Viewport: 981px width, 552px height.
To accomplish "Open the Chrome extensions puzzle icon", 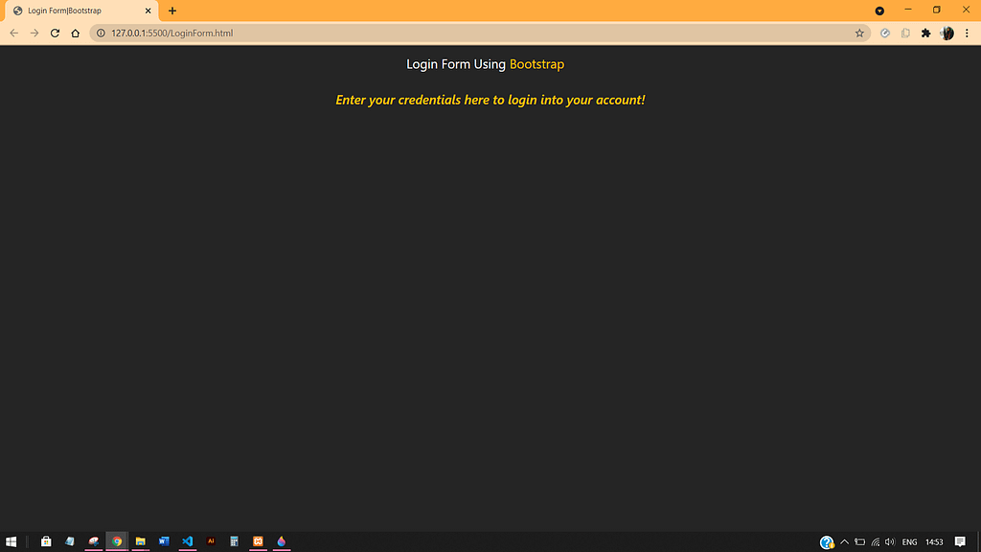I will [x=925, y=32].
